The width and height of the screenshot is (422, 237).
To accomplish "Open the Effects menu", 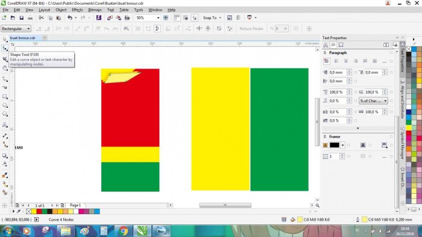I will 77,10.
